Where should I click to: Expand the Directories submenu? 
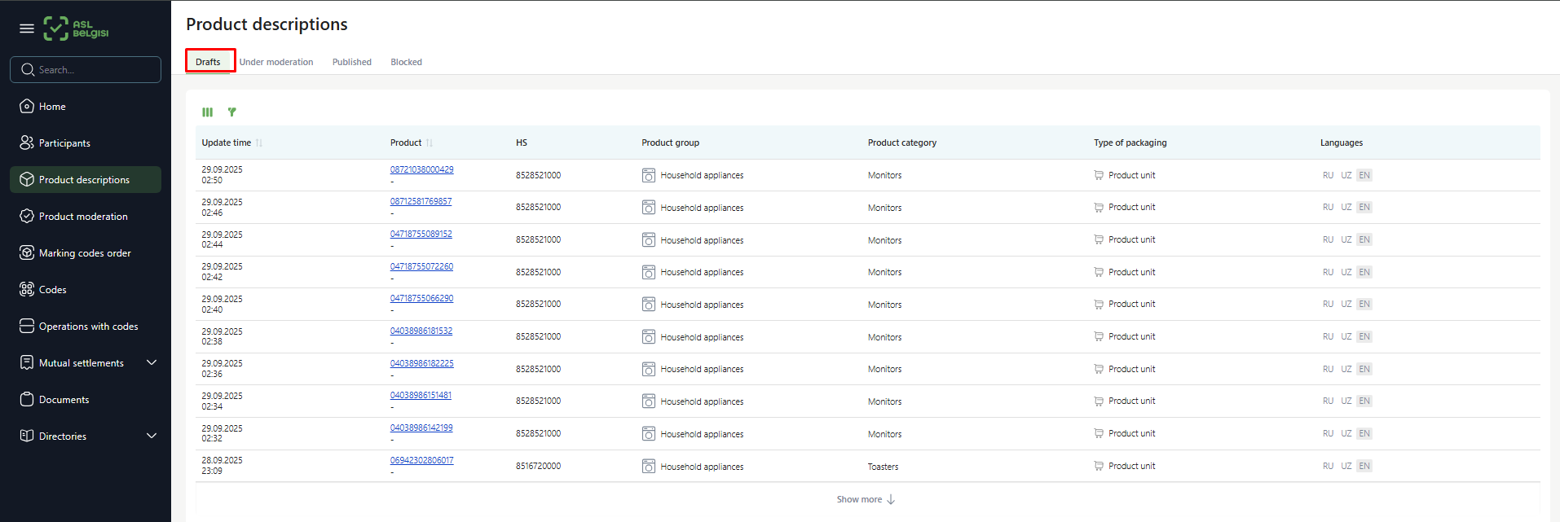click(152, 436)
